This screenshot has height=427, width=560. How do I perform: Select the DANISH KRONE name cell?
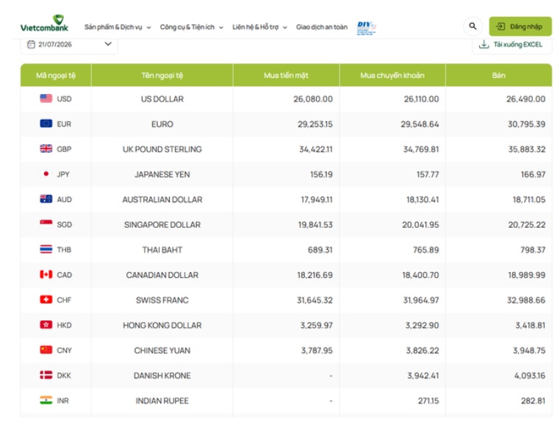tap(162, 376)
